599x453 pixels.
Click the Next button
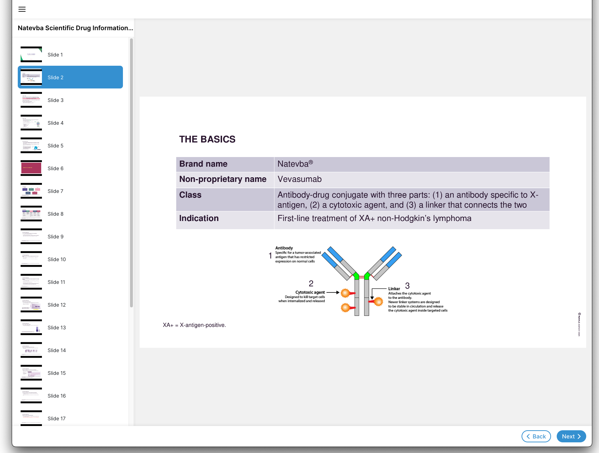pos(571,436)
